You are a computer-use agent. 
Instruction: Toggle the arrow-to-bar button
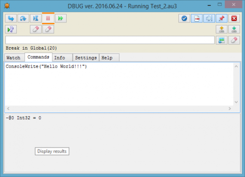tap(209, 18)
